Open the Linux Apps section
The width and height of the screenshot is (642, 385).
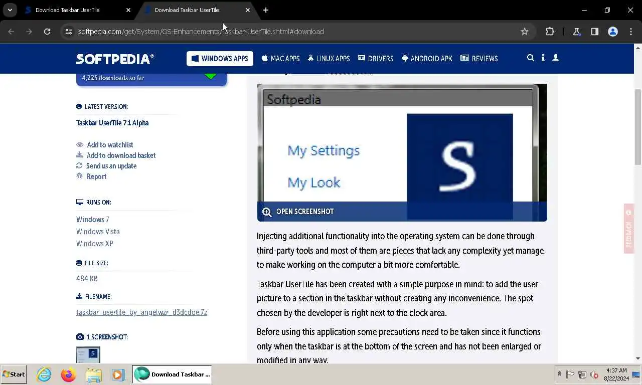[329, 59]
